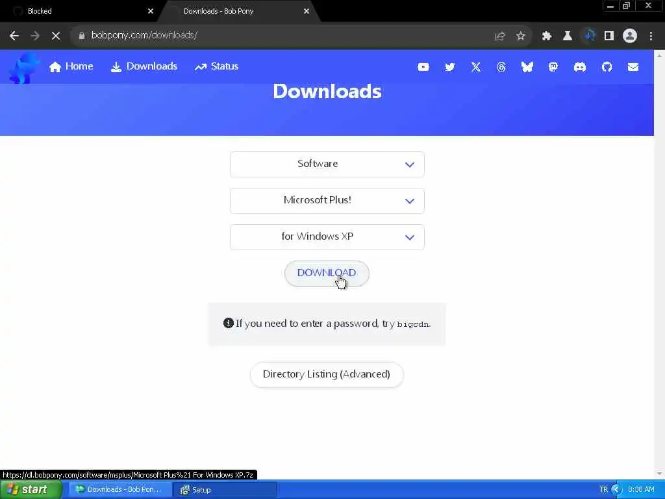The image size is (665, 499).
Task: Open the X social icon
Action: click(476, 67)
